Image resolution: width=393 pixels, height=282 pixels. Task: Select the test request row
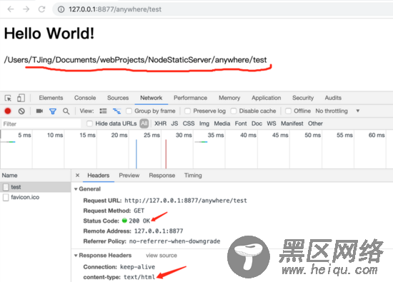click(35, 187)
